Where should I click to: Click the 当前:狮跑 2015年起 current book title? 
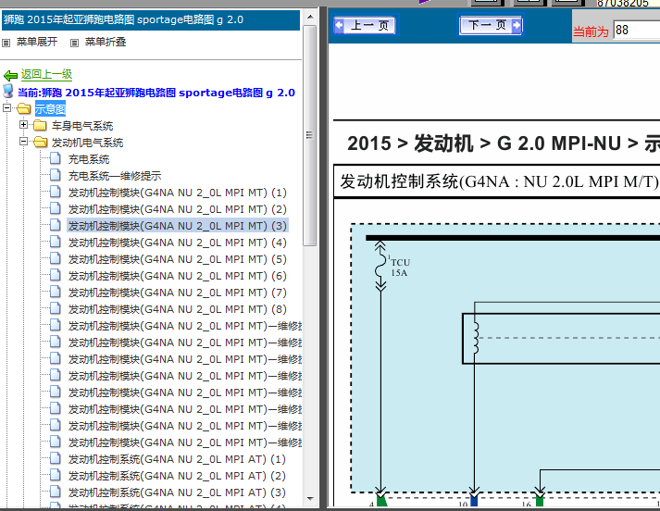156,93
